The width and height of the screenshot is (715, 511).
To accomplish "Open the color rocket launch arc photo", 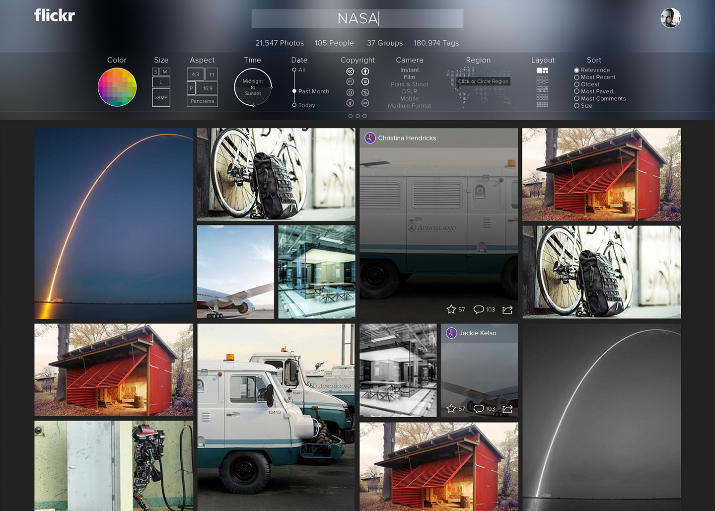I will tap(114, 223).
